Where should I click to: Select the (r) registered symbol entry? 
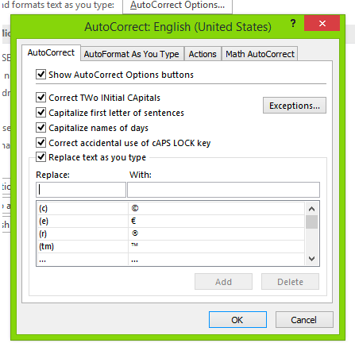coord(171,233)
